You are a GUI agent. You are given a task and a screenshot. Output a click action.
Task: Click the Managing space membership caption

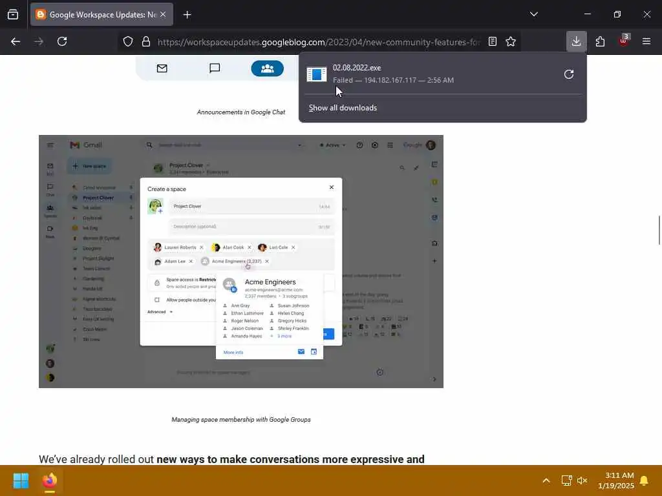[x=241, y=419]
